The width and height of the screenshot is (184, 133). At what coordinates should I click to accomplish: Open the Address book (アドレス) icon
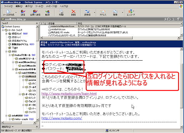103,13
